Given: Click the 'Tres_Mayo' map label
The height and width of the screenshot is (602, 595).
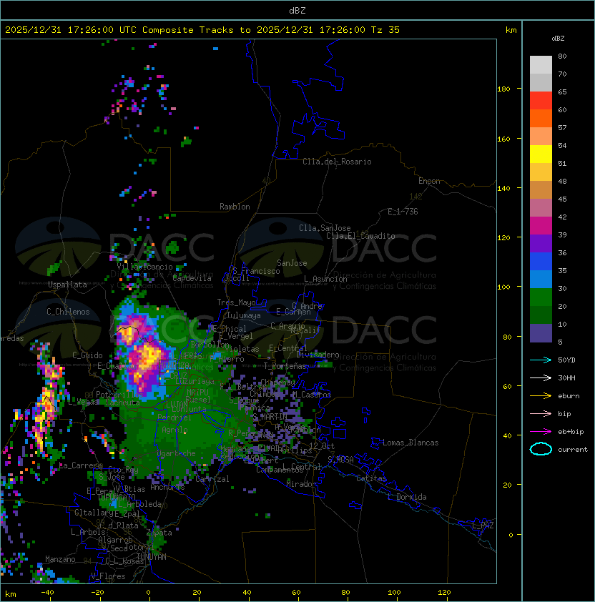Looking at the screenshot, I should [236, 302].
